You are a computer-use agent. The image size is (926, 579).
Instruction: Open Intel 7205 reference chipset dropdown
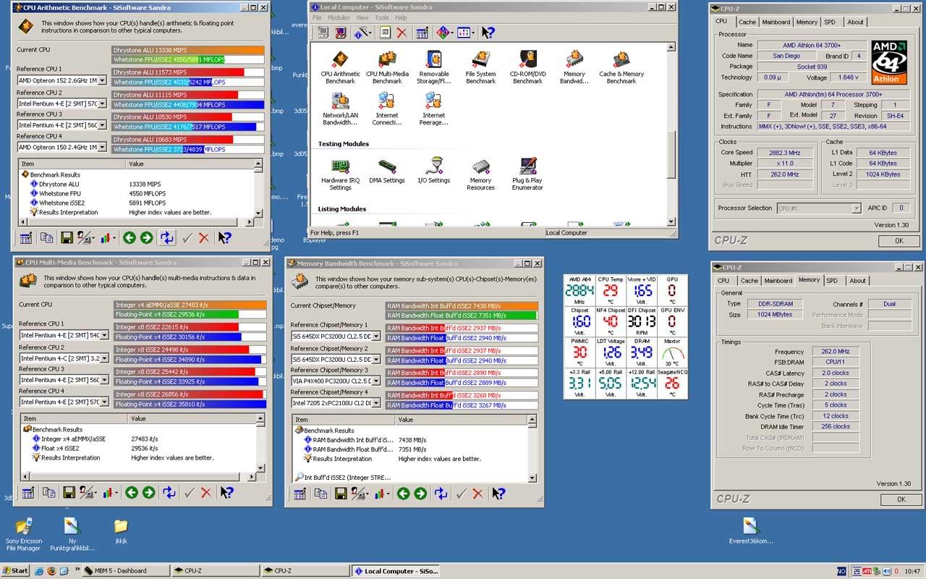point(375,403)
